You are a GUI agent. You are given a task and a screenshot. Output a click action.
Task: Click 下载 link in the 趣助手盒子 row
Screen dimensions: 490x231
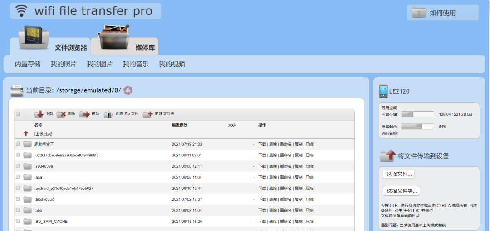(262, 144)
